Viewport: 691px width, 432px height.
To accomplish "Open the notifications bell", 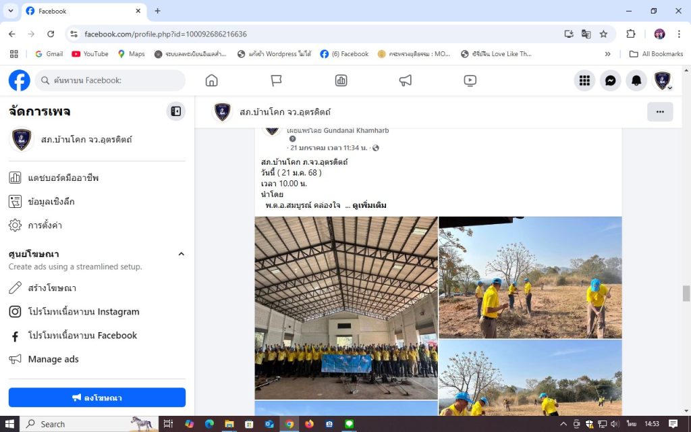I will click(x=636, y=80).
